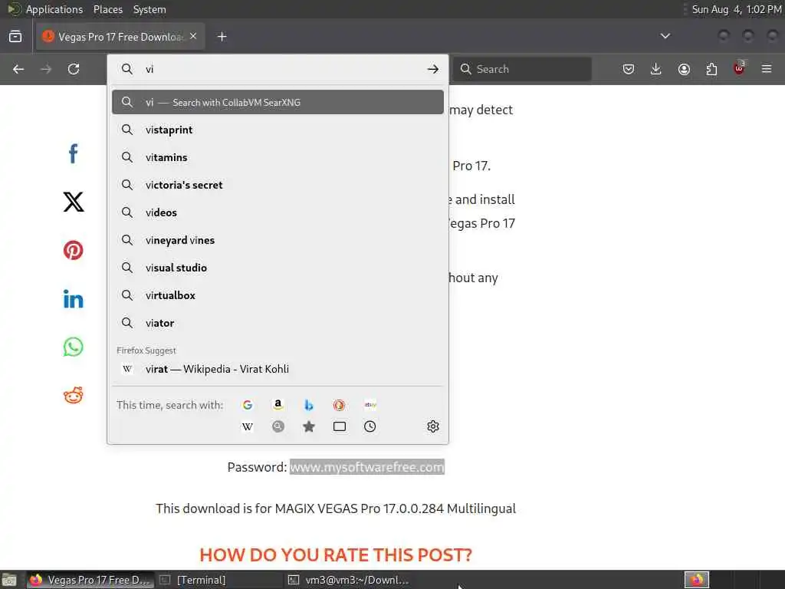785x589 pixels.
Task: Open the Downloads toolbar panel
Action: (x=656, y=69)
